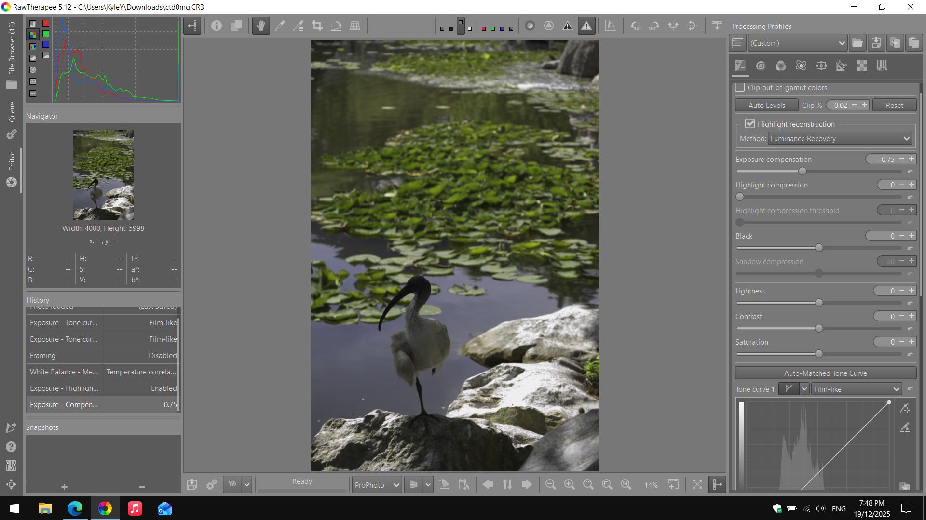Send the image to processing queue
This screenshot has height=520, width=926.
point(211,485)
